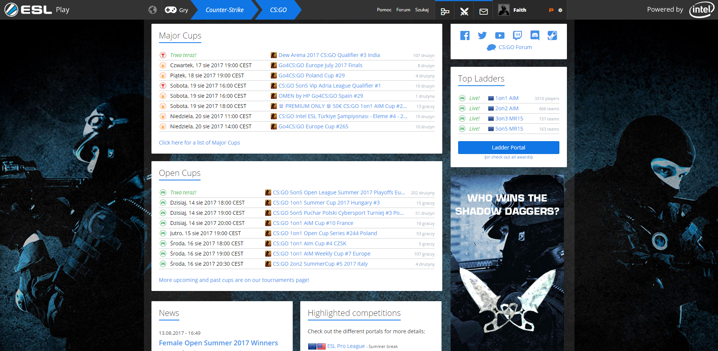Click green icon beside Open Cups Trwa teraz

point(163,192)
